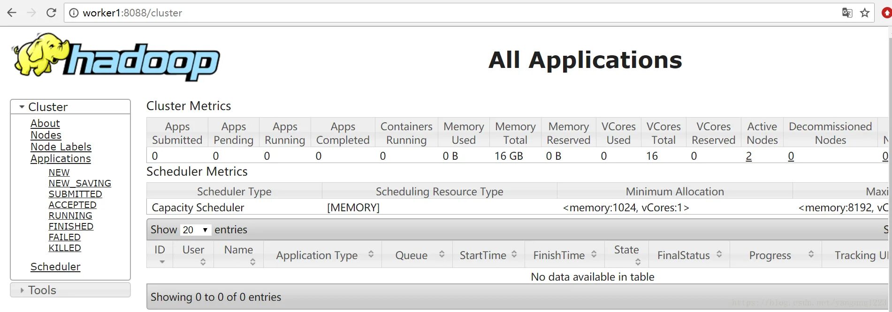
Task: Open the Nodes link in sidebar
Action: tap(46, 135)
